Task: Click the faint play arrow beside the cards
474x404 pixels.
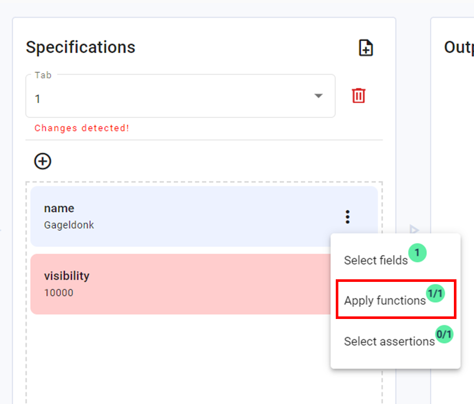Action: 414,229
